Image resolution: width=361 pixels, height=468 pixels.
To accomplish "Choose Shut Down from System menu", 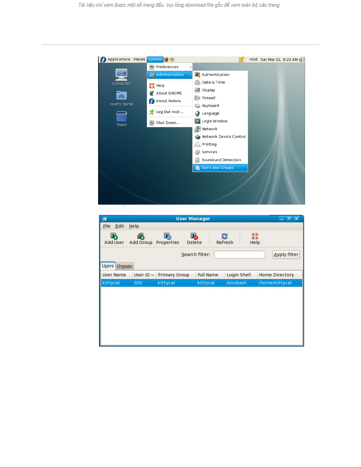I will [168, 123].
